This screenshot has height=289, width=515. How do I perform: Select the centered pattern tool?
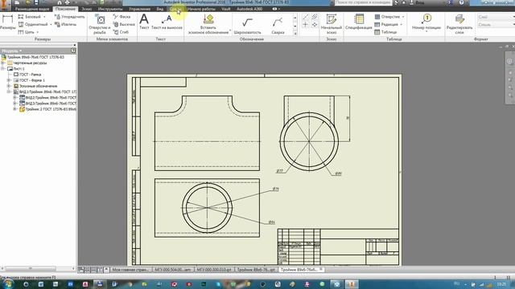315,25
